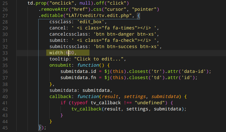
Task: Click 'submitdata.fn' on line 37
Action: (x=78, y=77)
